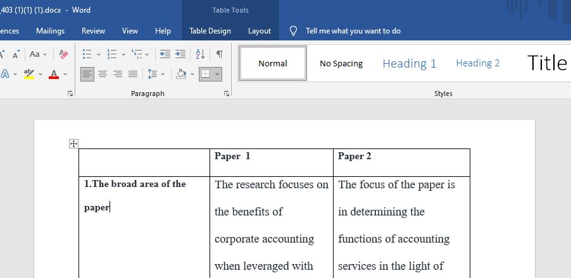The image size is (571, 278).
Task: Click the Tell me what you want to do box
Action: (x=353, y=31)
